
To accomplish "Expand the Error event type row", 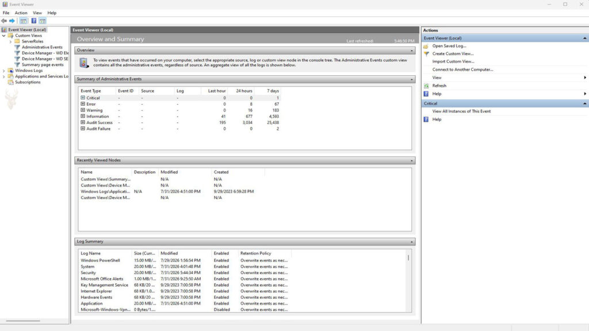I will coord(83,104).
